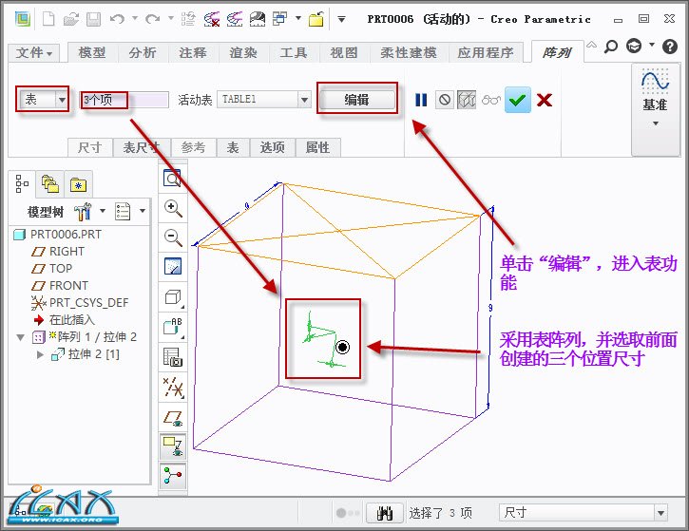Screen dimensions: 689x531
Task: Open the Folder Browser tab icon
Action: (50, 183)
